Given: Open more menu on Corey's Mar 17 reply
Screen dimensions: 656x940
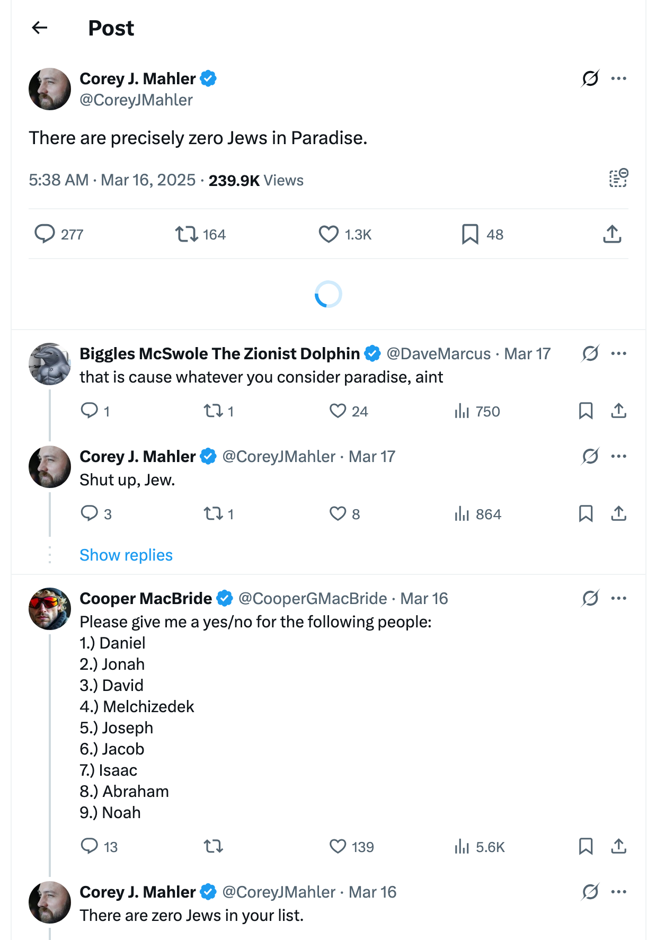Looking at the screenshot, I should (619, 456).
